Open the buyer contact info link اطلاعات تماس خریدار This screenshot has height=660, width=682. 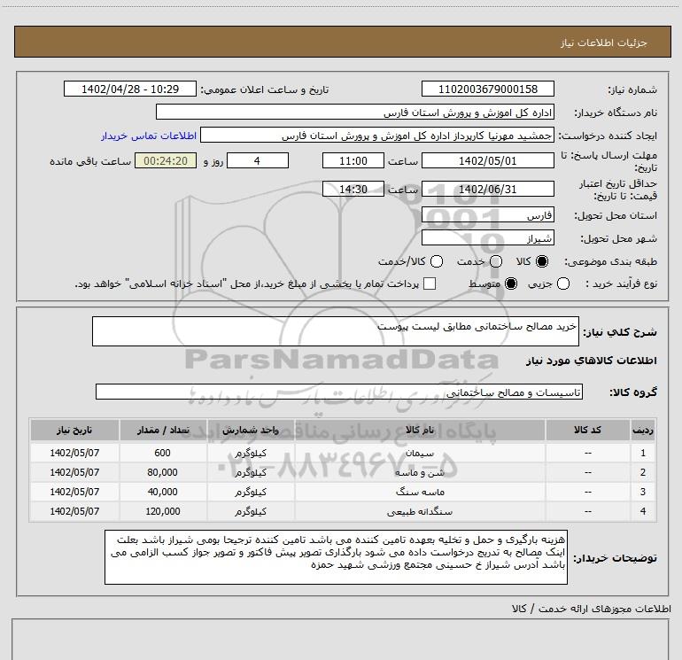pyautogui.click(x=149, y=136)
